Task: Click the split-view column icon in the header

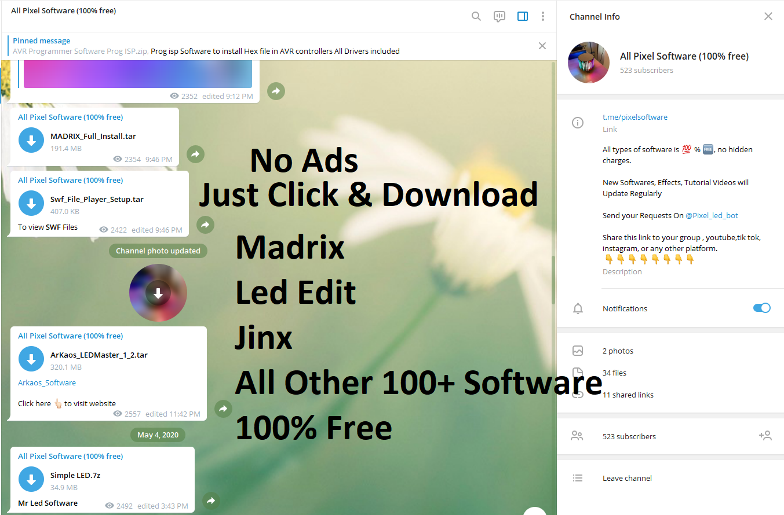Action: click(x=522, y=16)
